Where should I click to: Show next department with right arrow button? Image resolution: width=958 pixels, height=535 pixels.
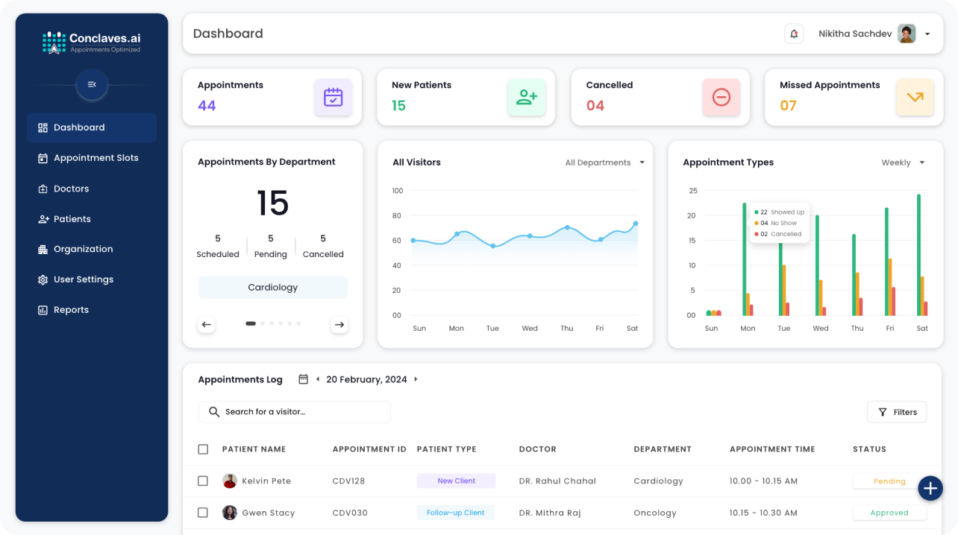(x=339, y=324)
